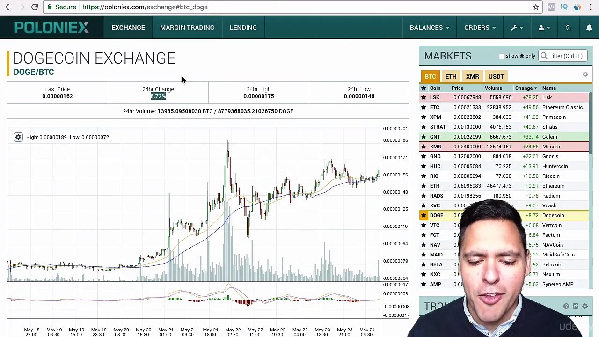Toggle favorite star for ETC
The height and width of the screenshot is (337, 599).
coord(424,107)
